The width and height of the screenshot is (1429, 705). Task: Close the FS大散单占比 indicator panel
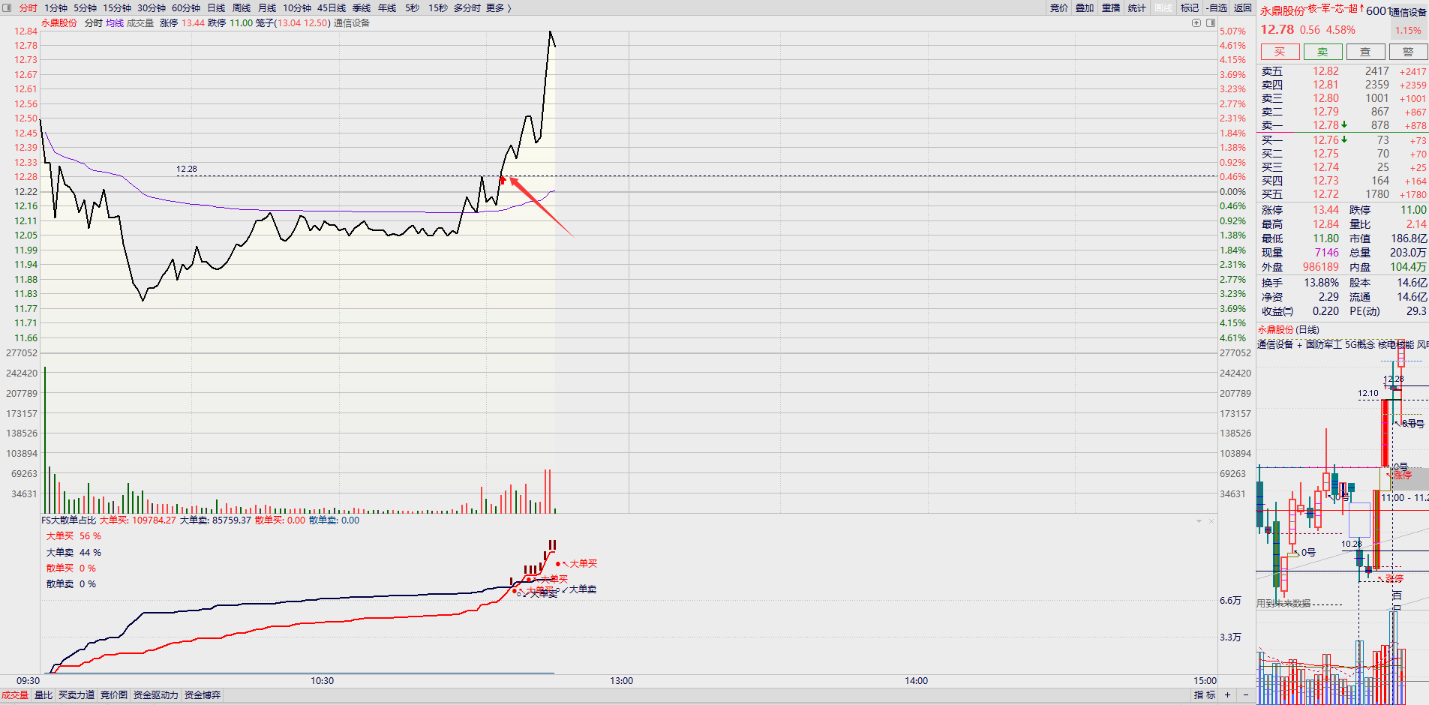pos(1211,520)
